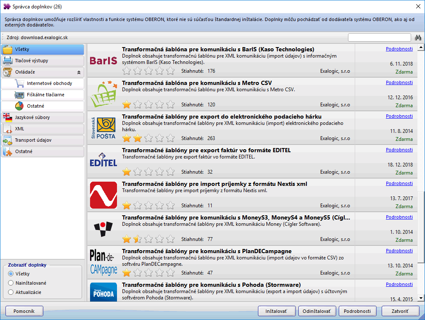Select the Všetky category in sidebar

tap(42, 49)
